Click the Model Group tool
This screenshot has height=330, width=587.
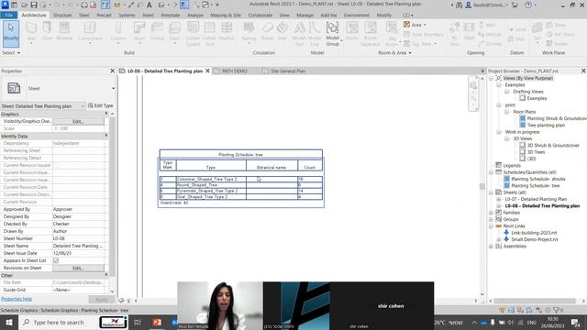pos(332,34)
